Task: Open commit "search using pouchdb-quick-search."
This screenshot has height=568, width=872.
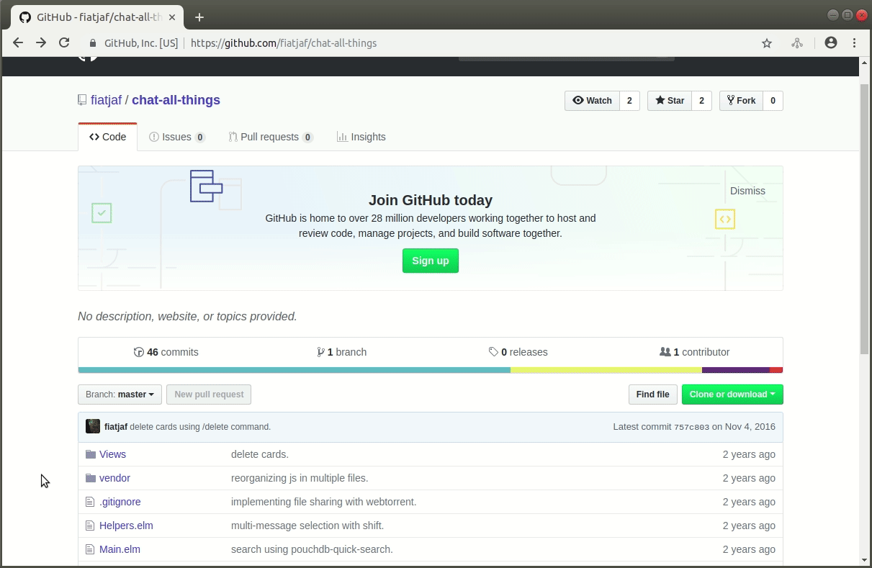Action: tap(312, 549)
